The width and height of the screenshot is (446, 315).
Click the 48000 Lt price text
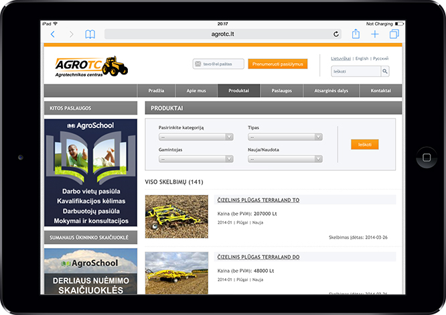tap(264, 271)
